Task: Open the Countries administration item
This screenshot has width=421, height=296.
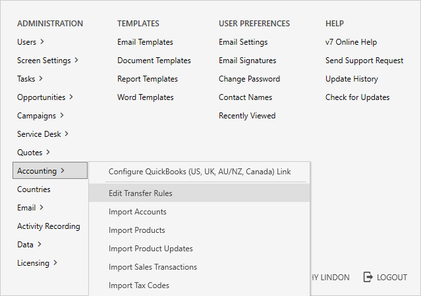Action: tap(34, 189)
